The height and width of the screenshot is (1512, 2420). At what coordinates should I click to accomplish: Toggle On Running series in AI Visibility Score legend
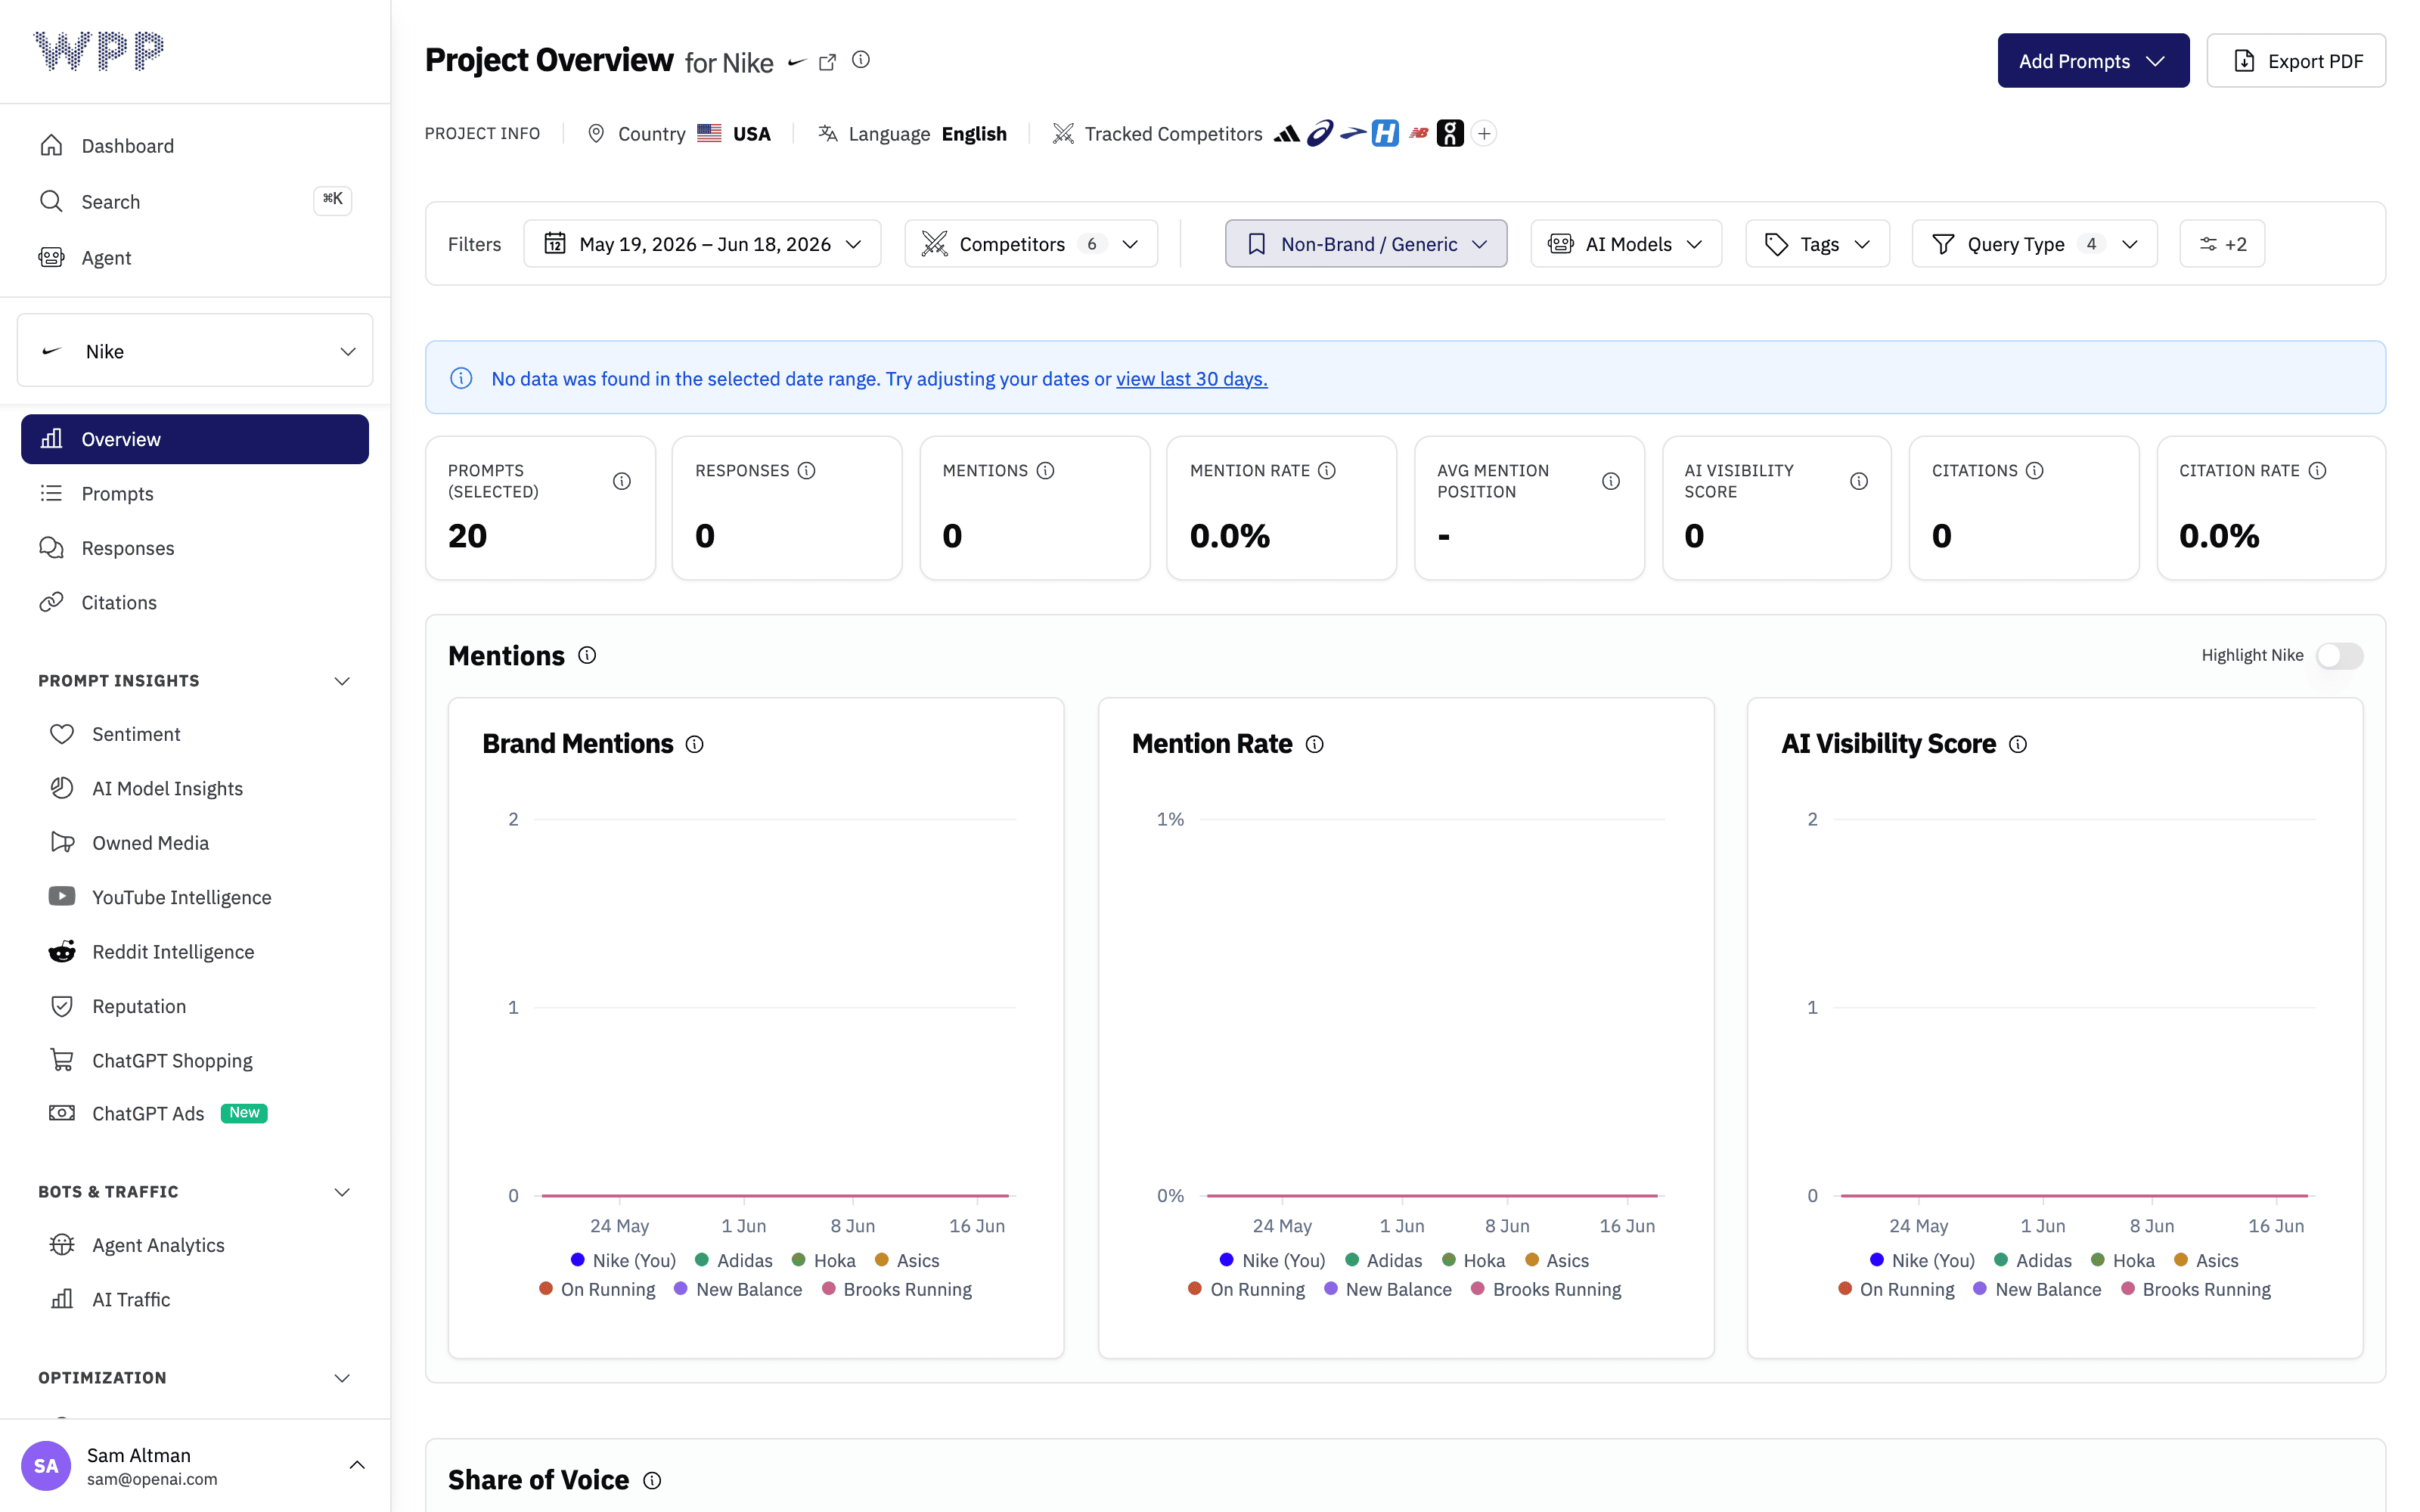(1896, 1289)
